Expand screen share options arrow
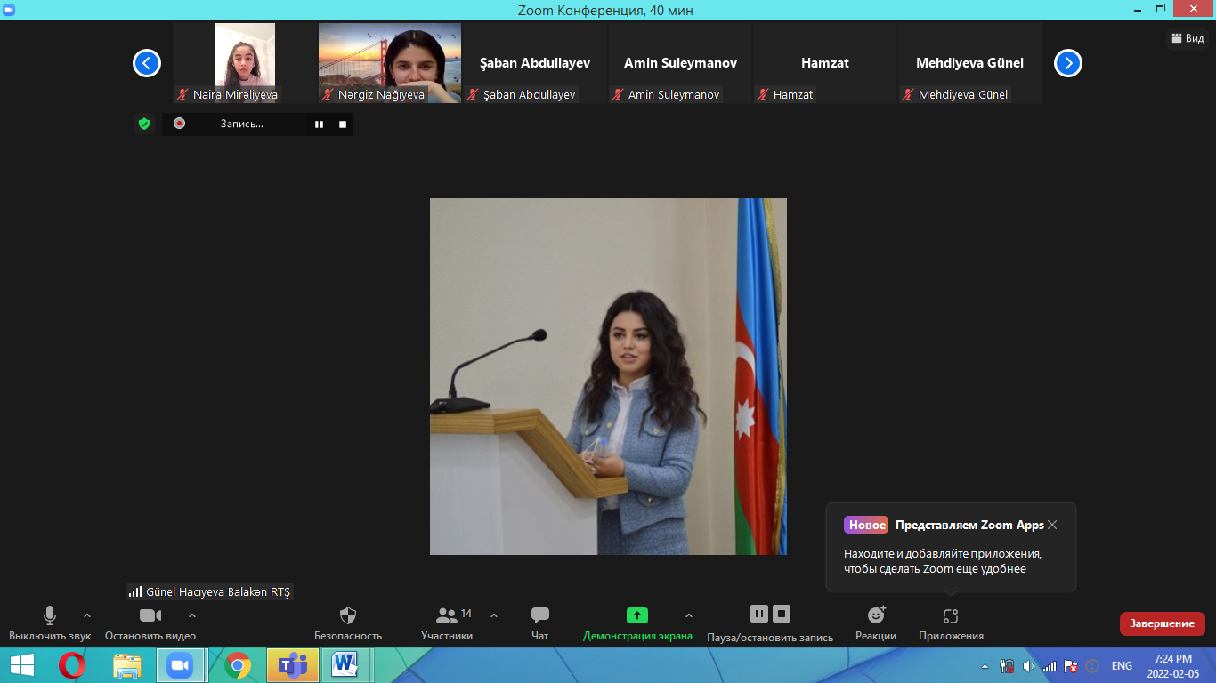 [688, 615]
